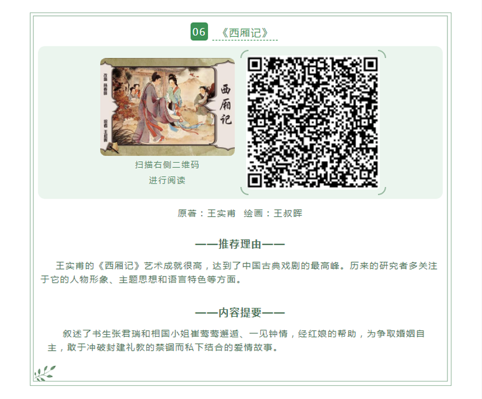Select the 推荐理由 section heading
The width and height of the screenshot is (482, 399).
[240, 244]
